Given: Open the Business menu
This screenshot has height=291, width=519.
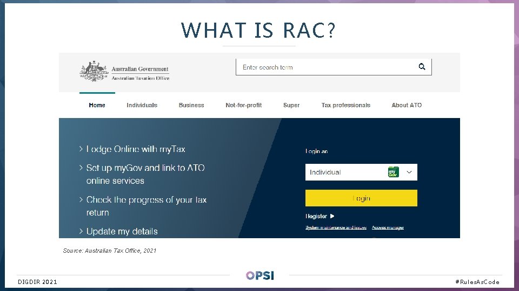Looking at the screenshot, I should pos(191,105).
